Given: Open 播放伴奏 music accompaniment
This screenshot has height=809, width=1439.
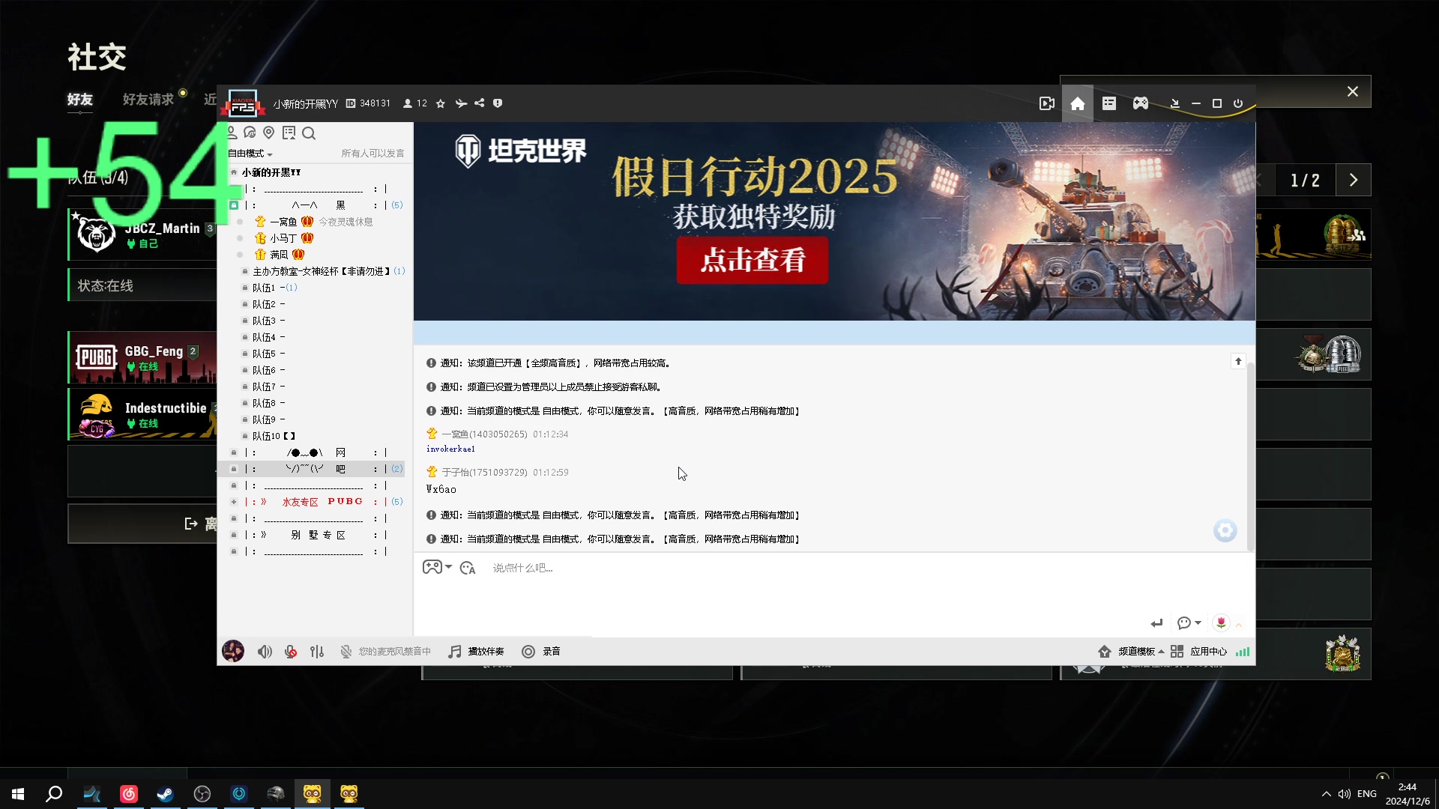Looking at the screenshot, I should tap(476, 651).
